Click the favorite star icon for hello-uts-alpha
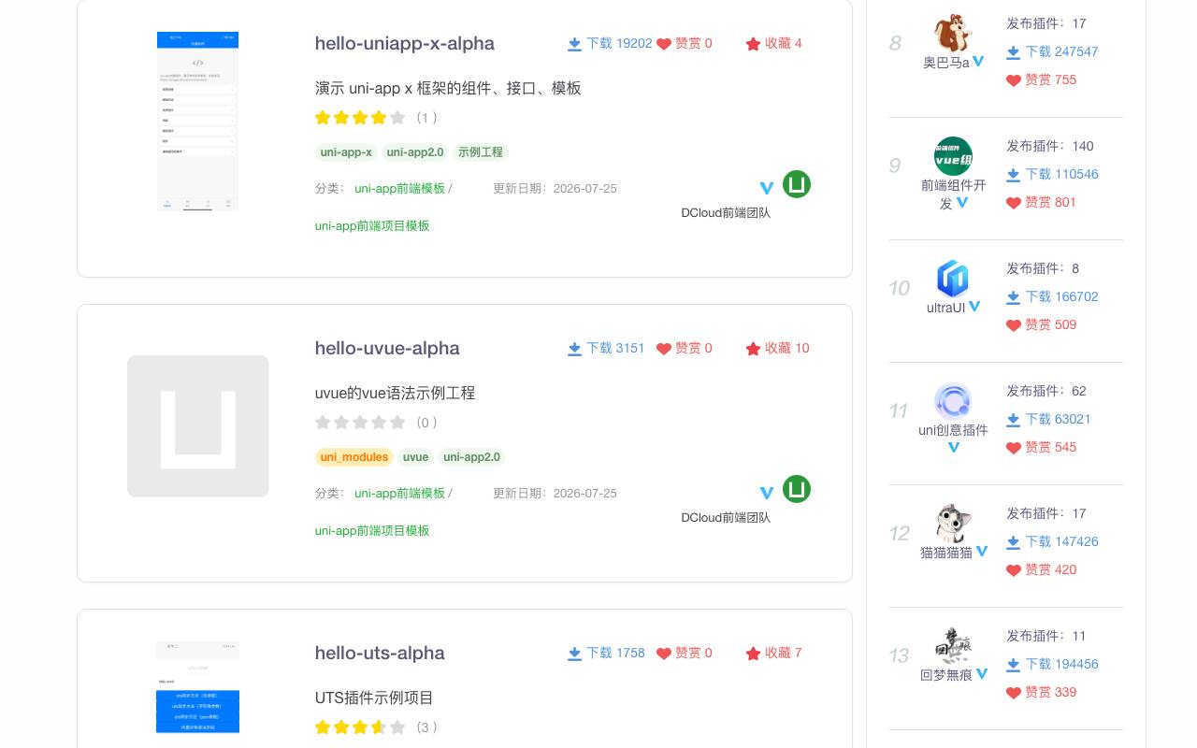 754,654
